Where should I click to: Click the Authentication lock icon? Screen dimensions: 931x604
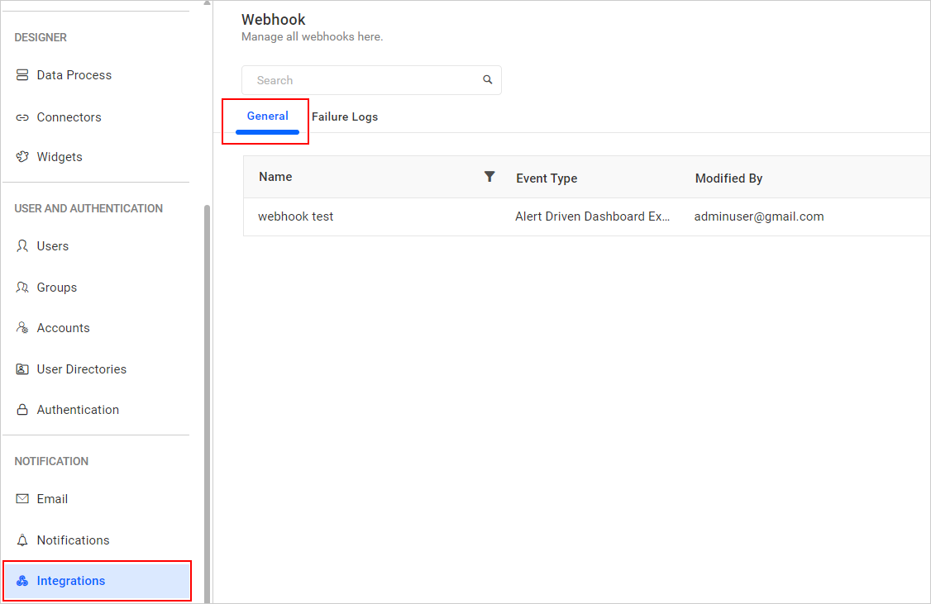21,409
